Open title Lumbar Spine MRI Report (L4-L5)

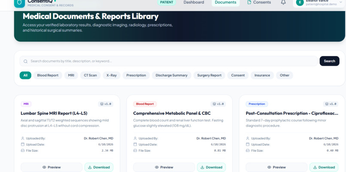click(x=54, y=113)
